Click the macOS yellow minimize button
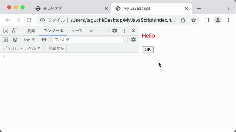 point(16,7)
